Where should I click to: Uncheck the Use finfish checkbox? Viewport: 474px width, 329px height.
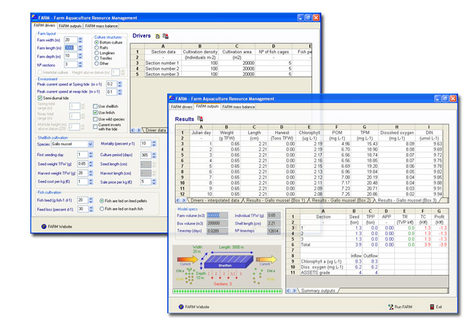click(x=95, y=113)
